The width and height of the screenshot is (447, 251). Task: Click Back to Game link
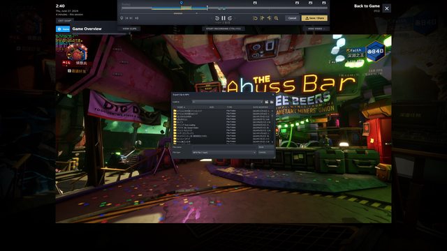(367, 6)
